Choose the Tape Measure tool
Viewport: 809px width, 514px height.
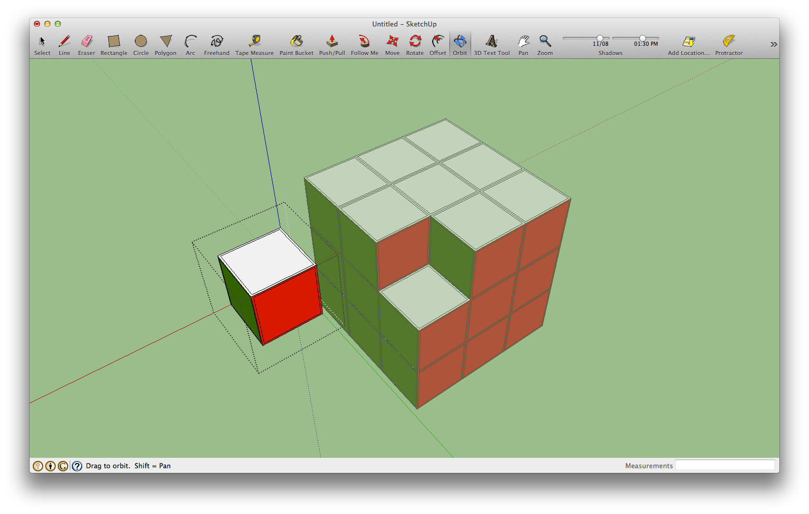[x=254, y=42]
